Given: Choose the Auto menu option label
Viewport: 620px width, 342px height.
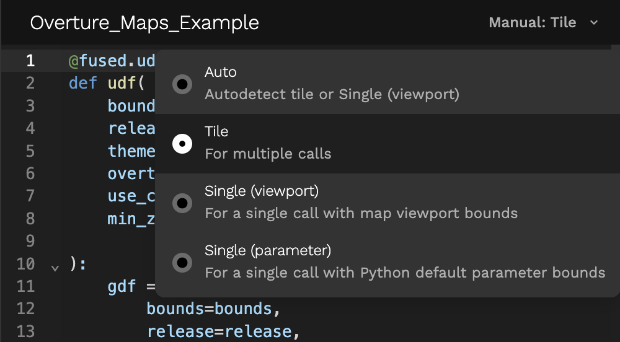Looking at the screenshot, I should 220,72.
